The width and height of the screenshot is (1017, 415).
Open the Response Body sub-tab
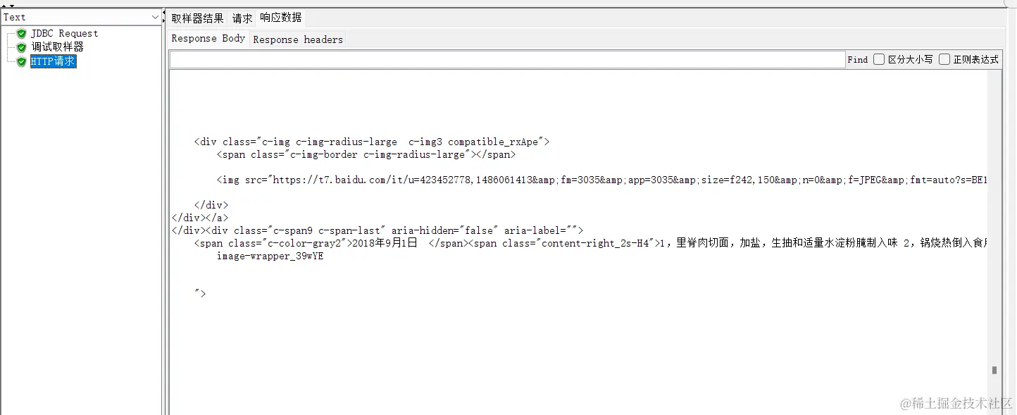(x=208, y=39)
